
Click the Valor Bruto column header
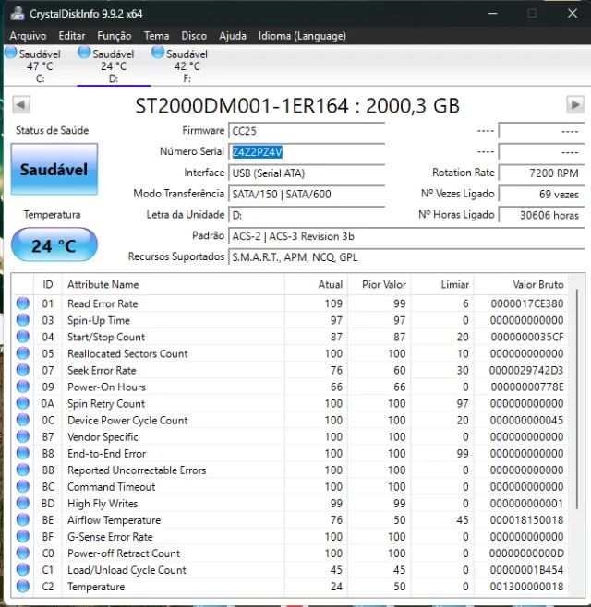(521, 284)
